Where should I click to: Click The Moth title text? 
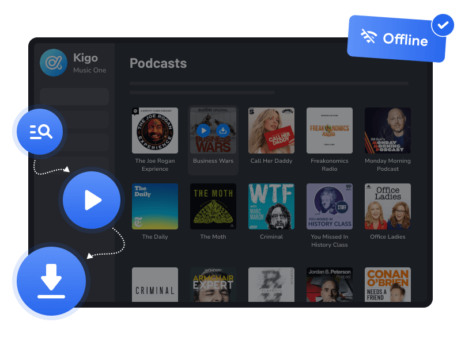213,236
